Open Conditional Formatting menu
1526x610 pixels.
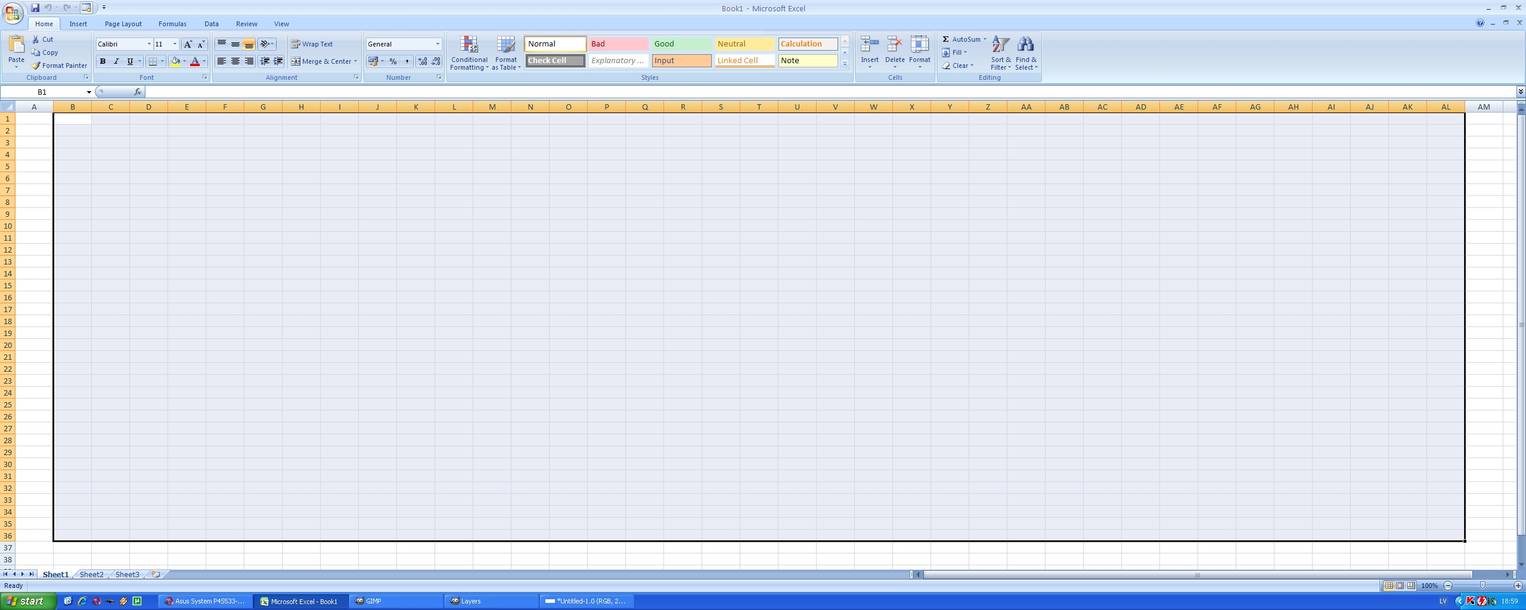(469, 53)
